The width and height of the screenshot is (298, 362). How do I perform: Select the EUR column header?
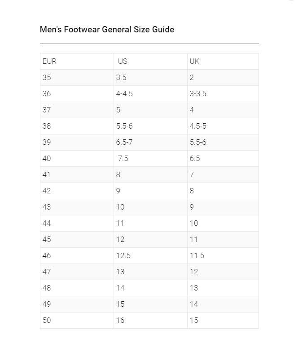(49, 62)
